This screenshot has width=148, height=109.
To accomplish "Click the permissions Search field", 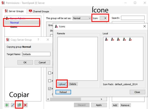I will tap(133, 18).
